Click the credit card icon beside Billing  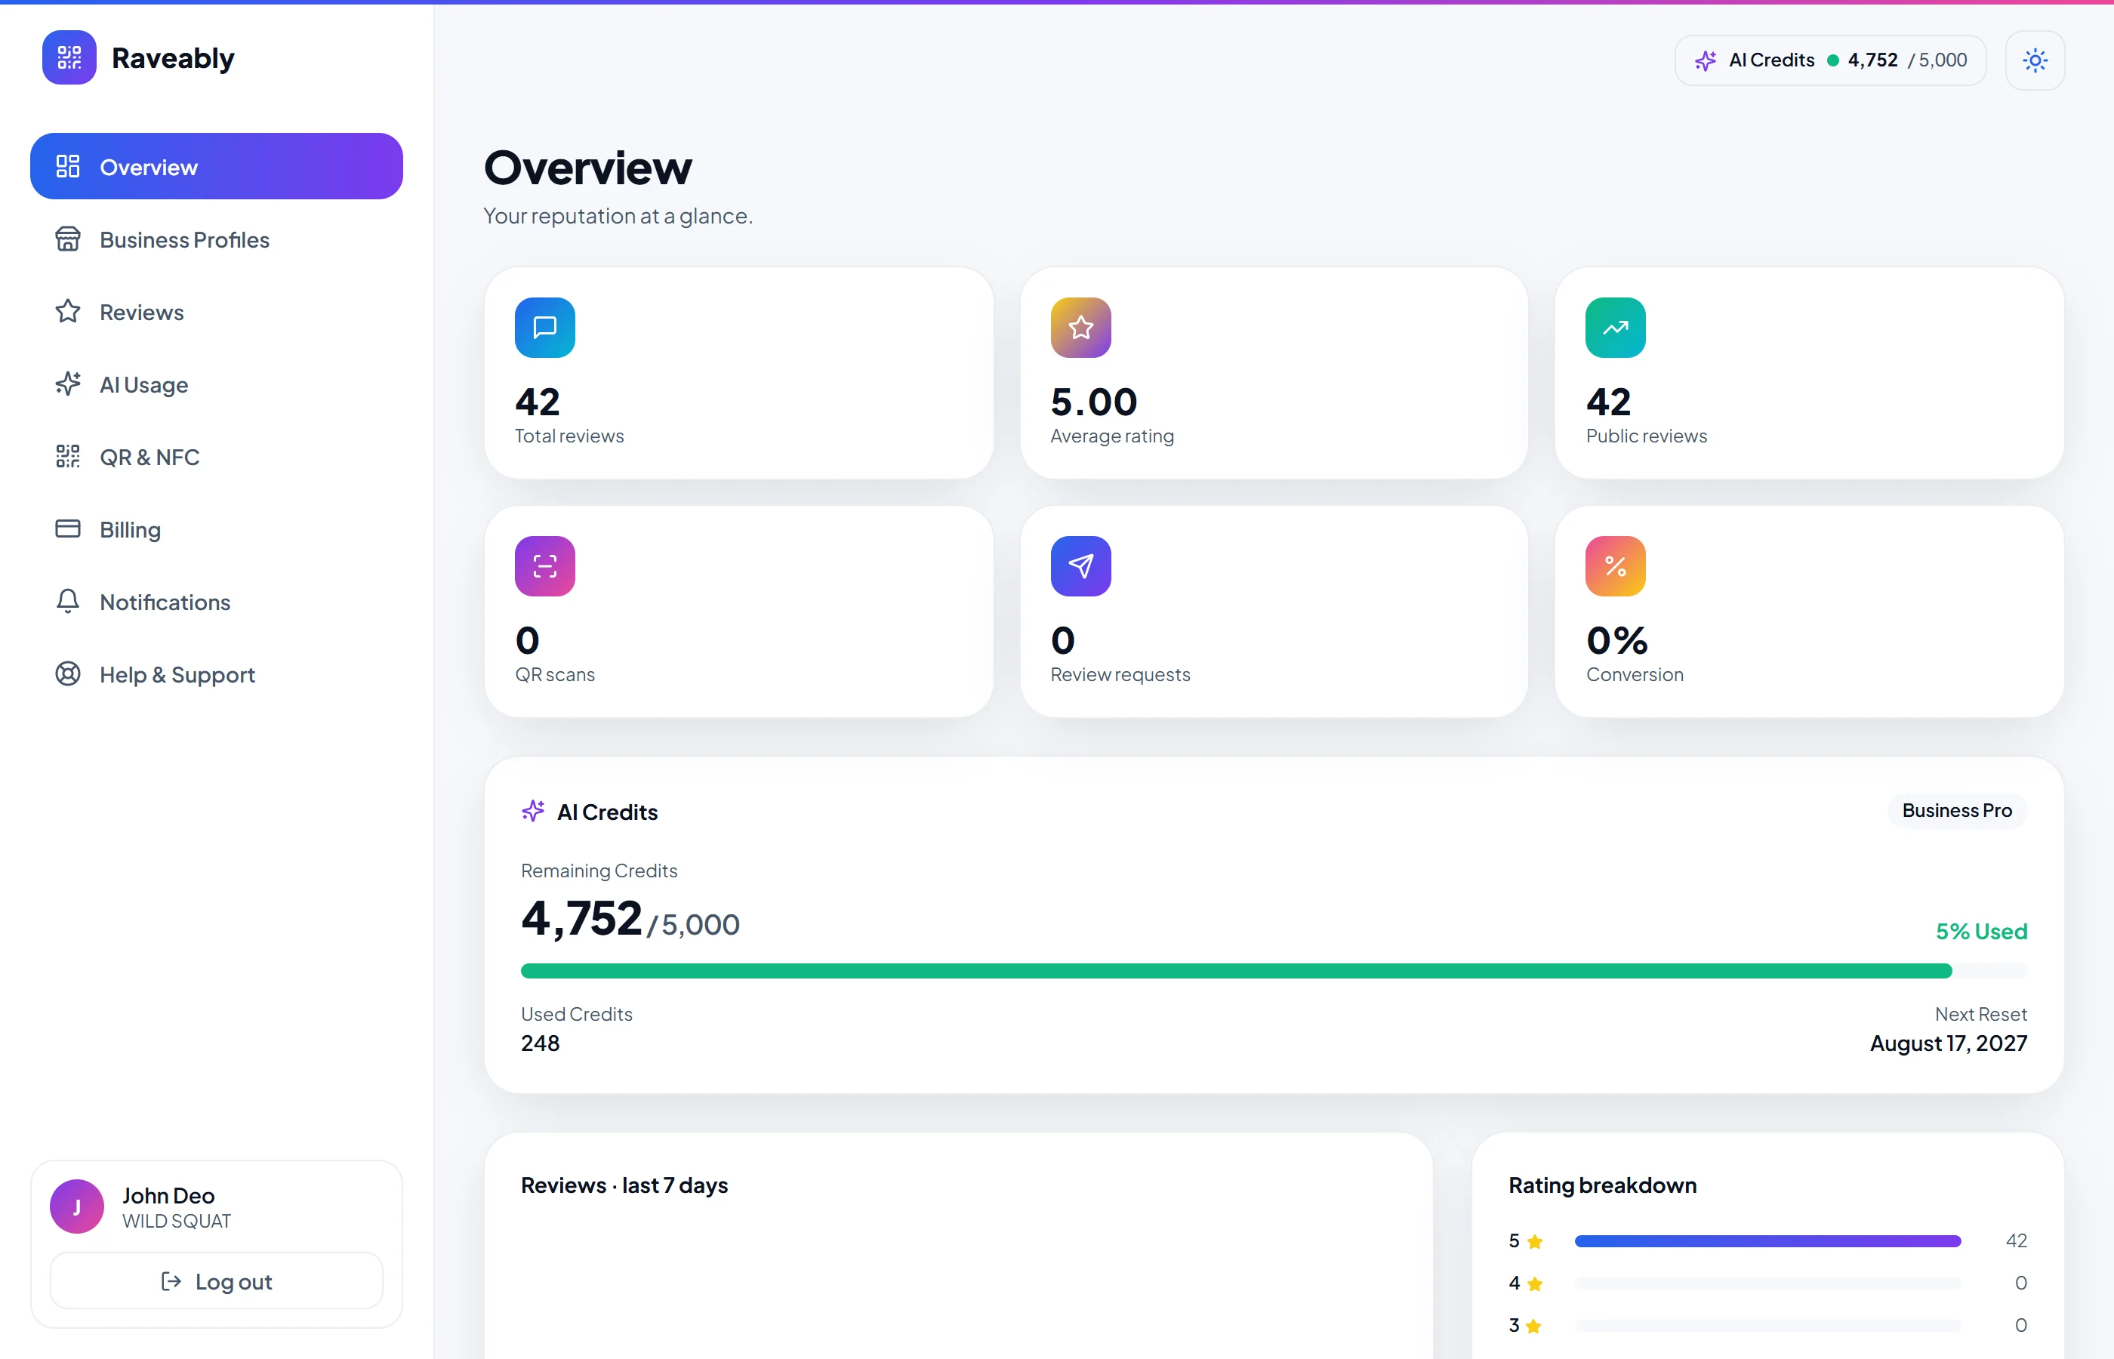point(68,528)
